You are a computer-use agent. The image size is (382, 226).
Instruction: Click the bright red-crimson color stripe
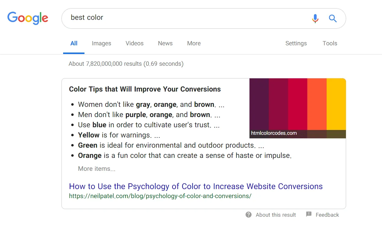pos(298,104)
